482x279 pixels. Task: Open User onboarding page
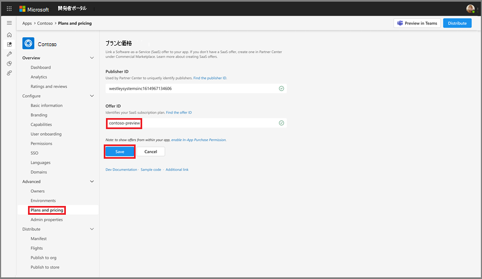pyautogui.click(x=46, y=134)
